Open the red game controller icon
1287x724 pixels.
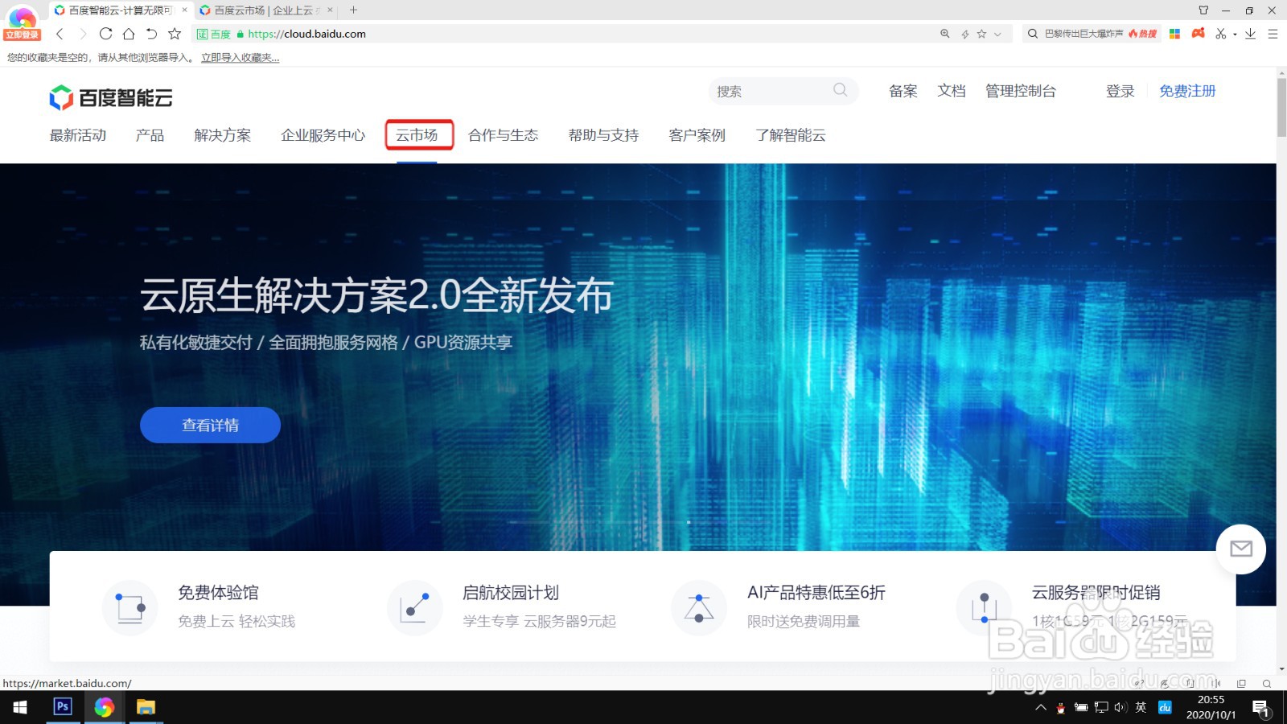pyautogui.click(x=1199, y=33)
